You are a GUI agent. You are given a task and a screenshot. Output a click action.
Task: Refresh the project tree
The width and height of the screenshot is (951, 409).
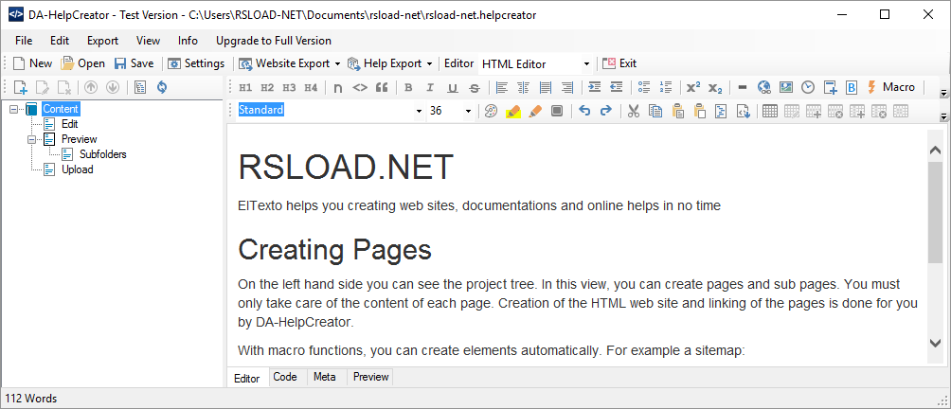tap(161, 88)
